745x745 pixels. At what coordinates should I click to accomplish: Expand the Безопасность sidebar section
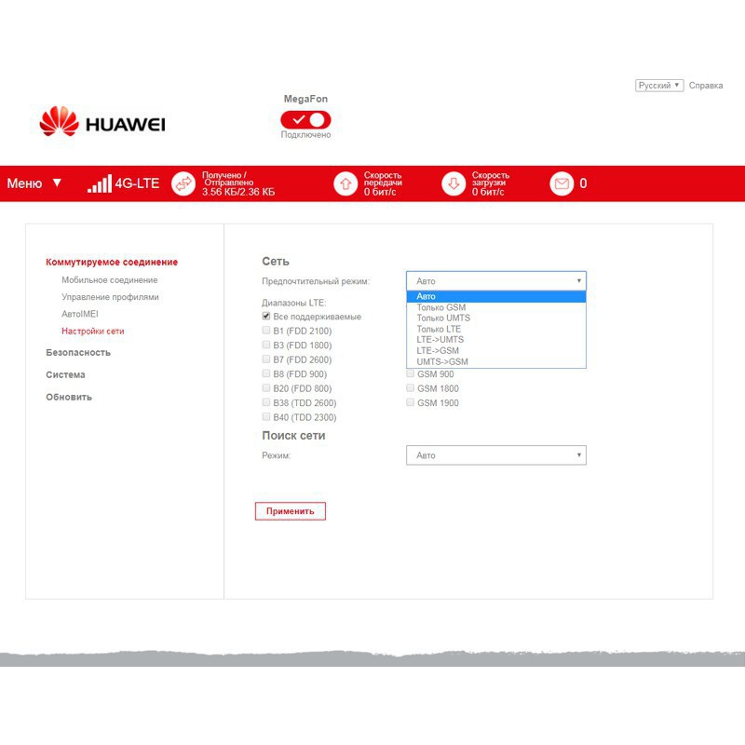(x=78, y=353)
